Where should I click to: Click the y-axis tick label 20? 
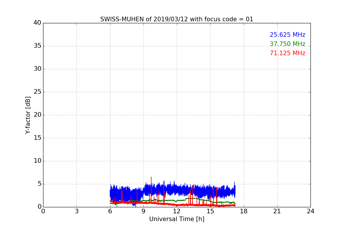tap(37, 115)
